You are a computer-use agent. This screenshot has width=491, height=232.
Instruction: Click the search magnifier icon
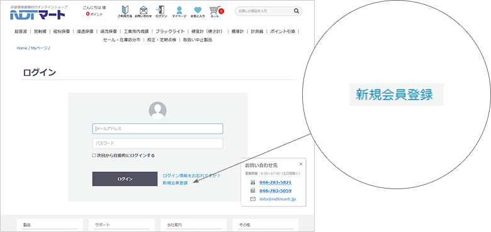[x=296, y=11]
